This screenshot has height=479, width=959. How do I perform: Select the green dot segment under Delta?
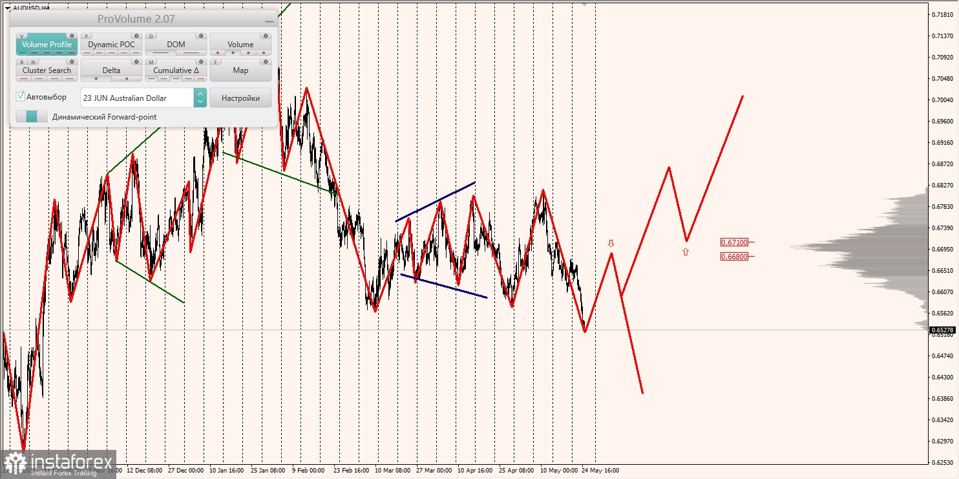click(x=96, y=79)
